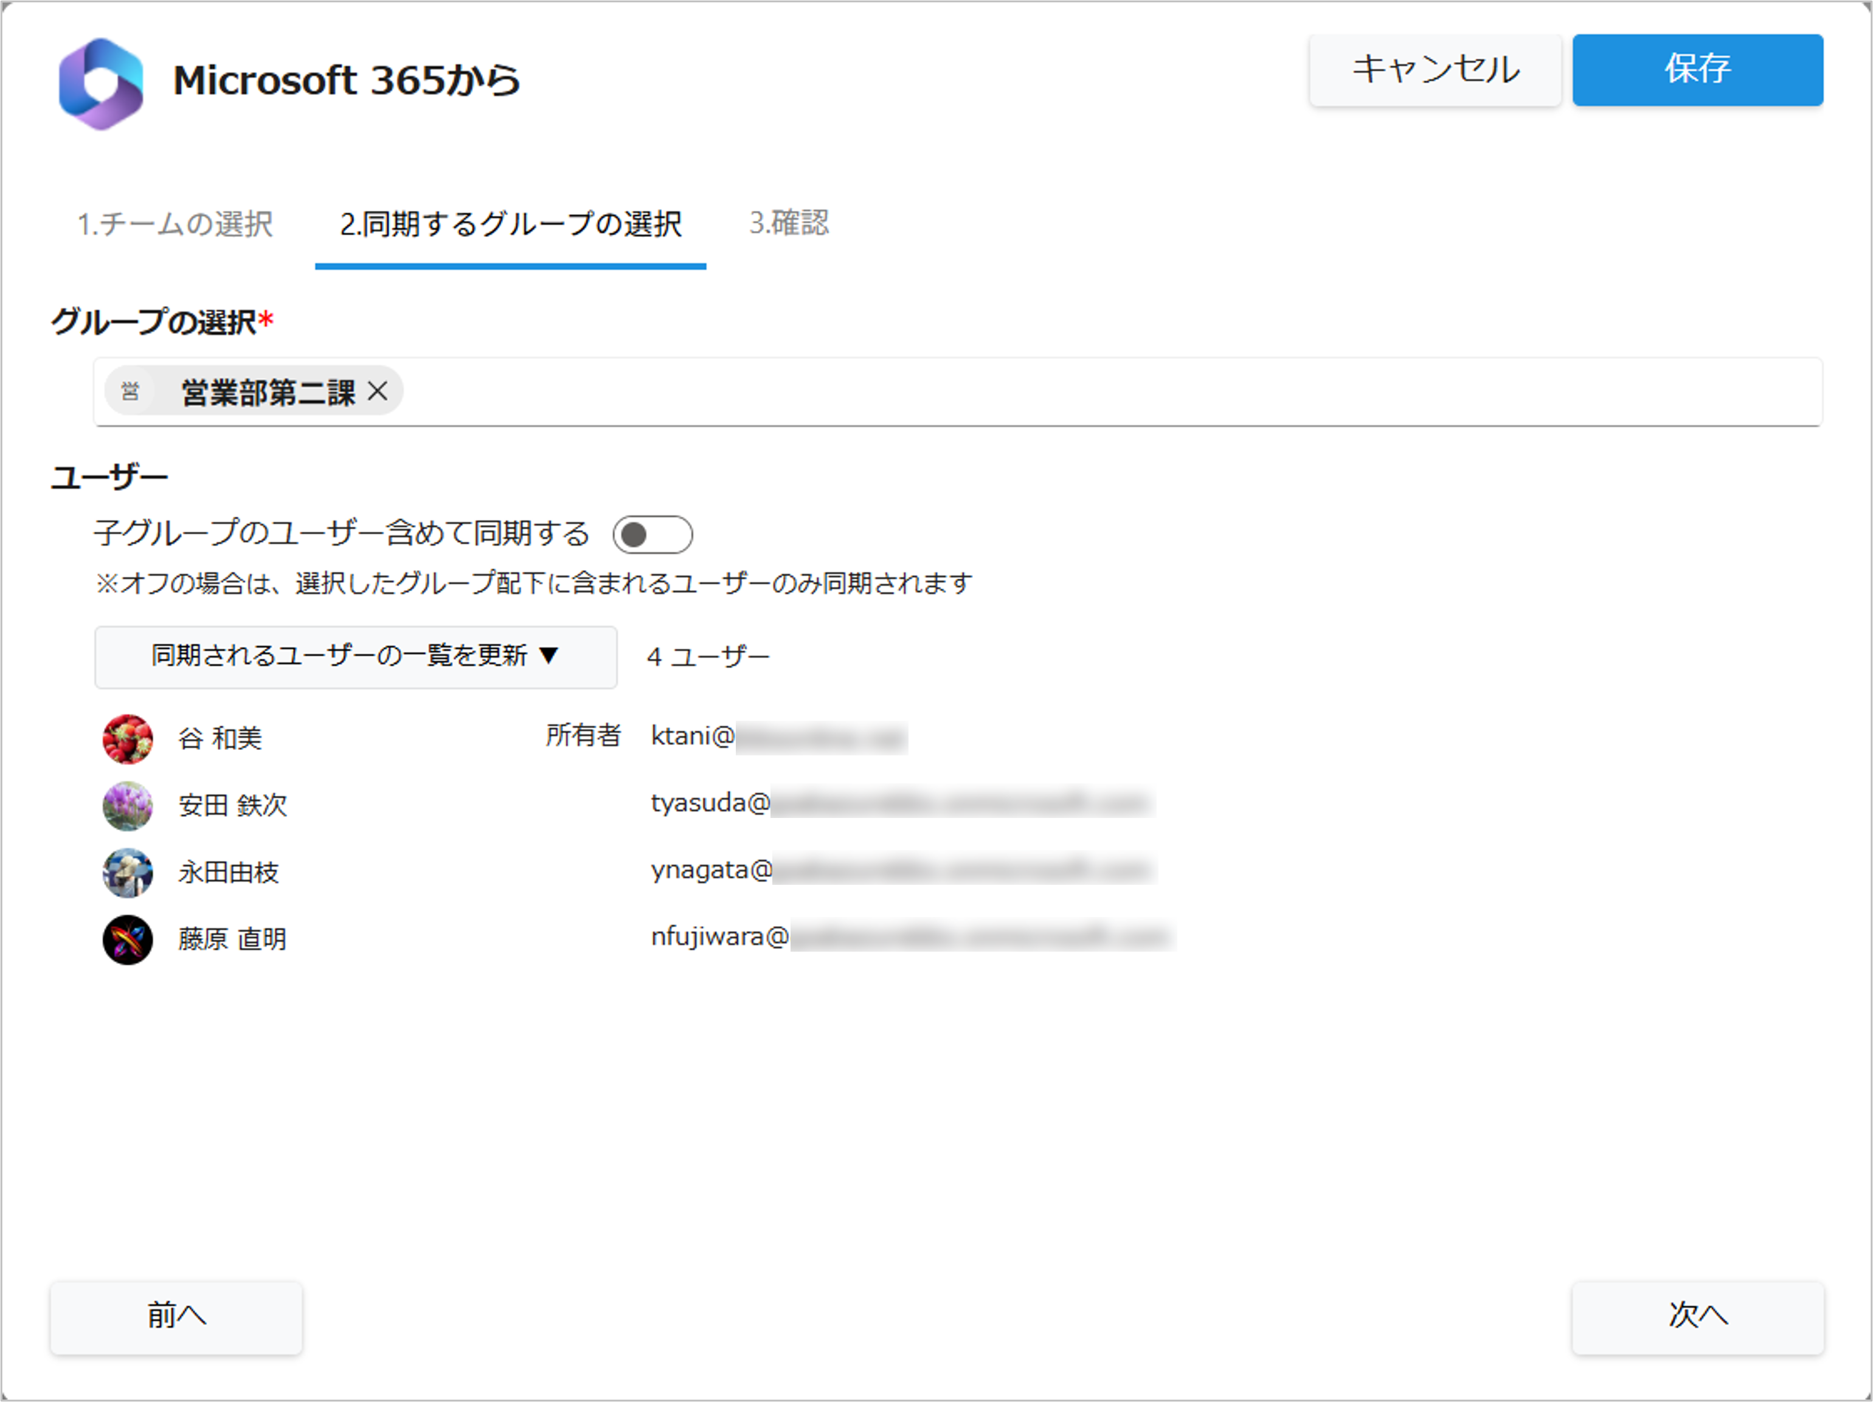Click the 営 group avatar icon
This screenshot has width=1873, height=1402.
[130, 391]
